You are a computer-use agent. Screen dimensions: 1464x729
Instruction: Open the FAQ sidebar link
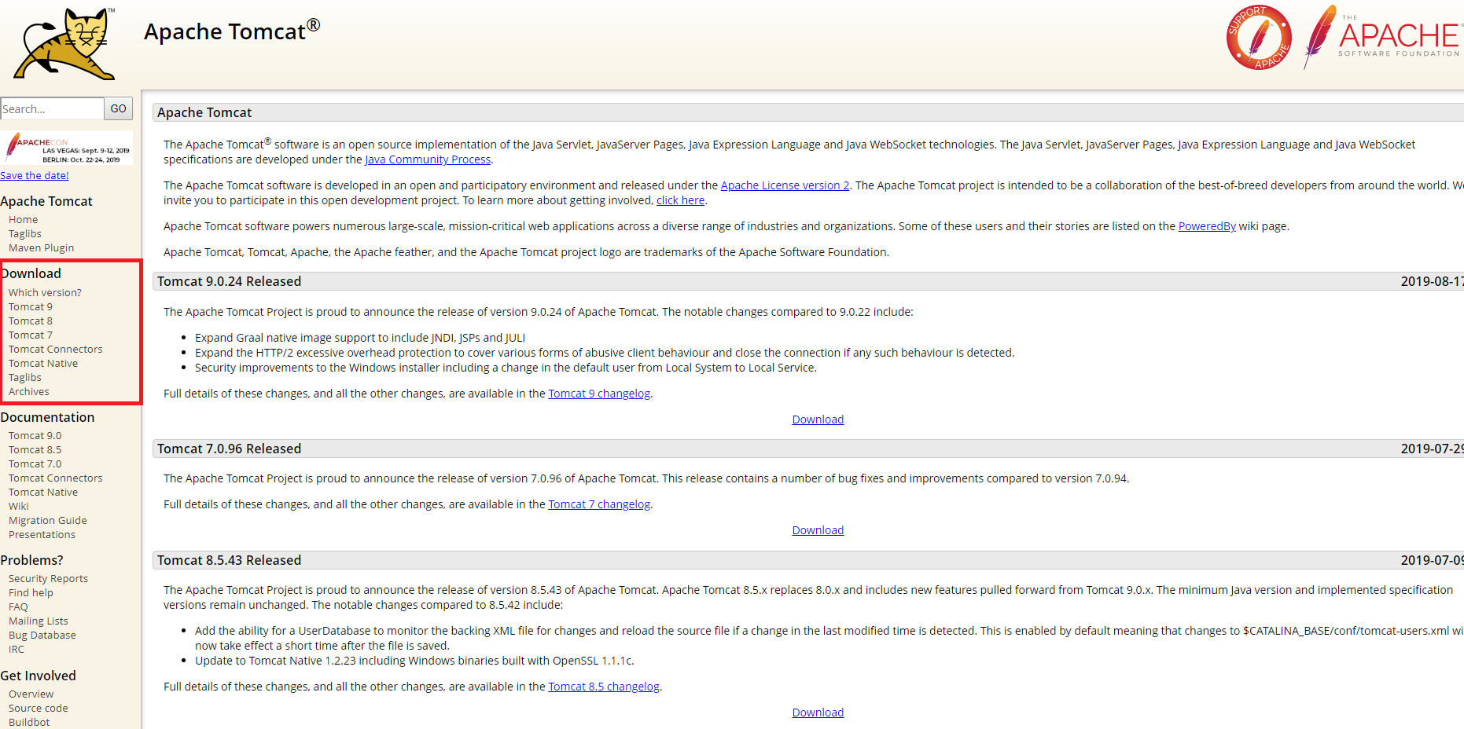[x=18, y=606]
